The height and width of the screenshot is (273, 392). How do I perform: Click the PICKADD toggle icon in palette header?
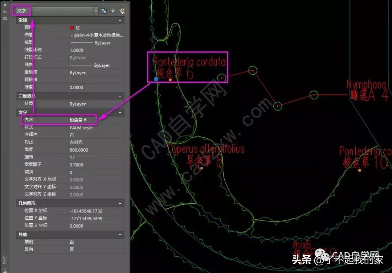(105, 11)
